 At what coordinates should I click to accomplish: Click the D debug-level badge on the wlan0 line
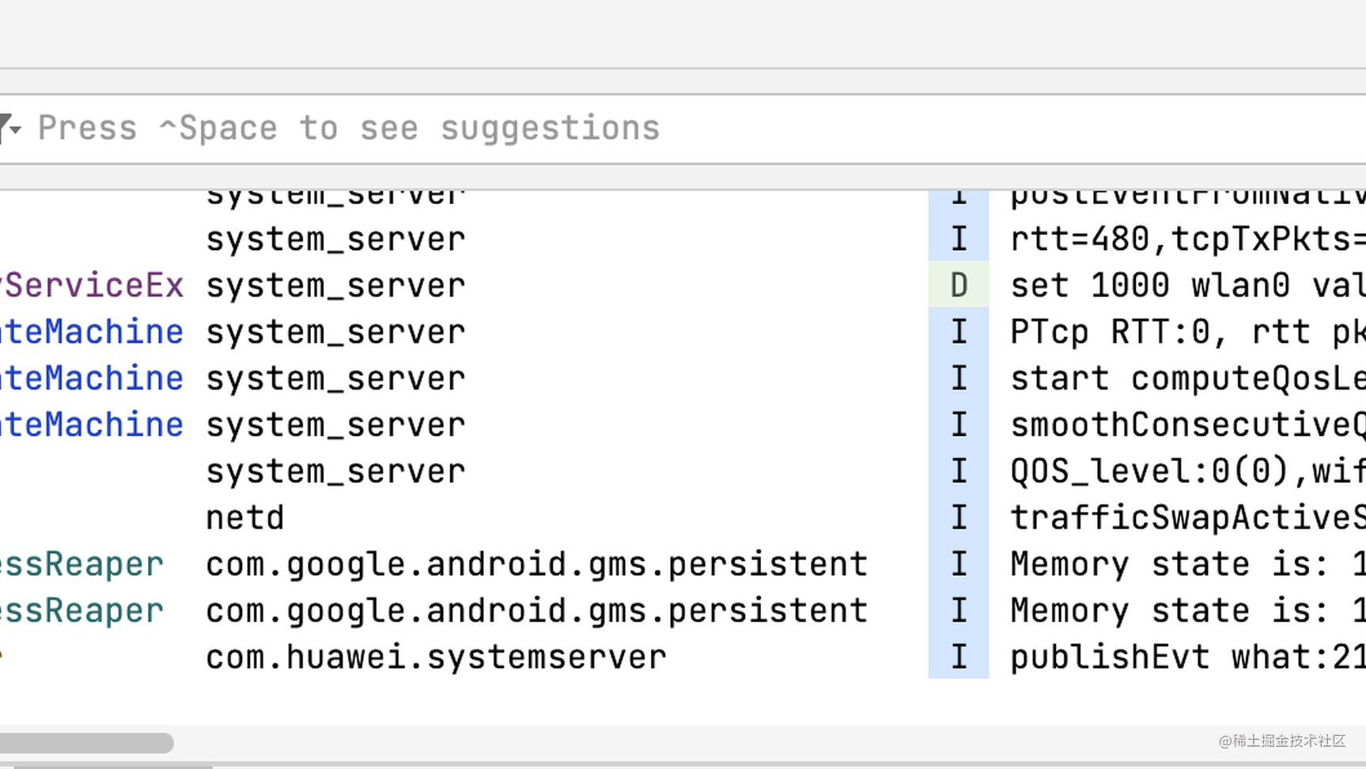pos(958,285)
